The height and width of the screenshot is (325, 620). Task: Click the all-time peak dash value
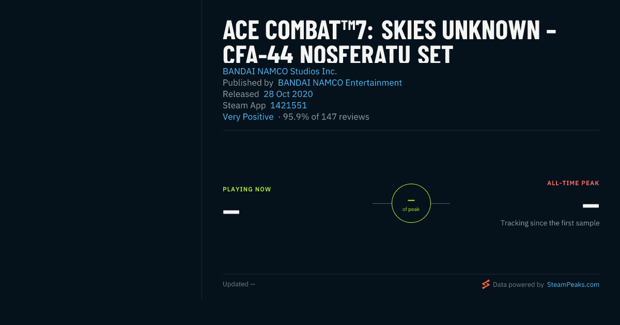click(x=591, y=206)
